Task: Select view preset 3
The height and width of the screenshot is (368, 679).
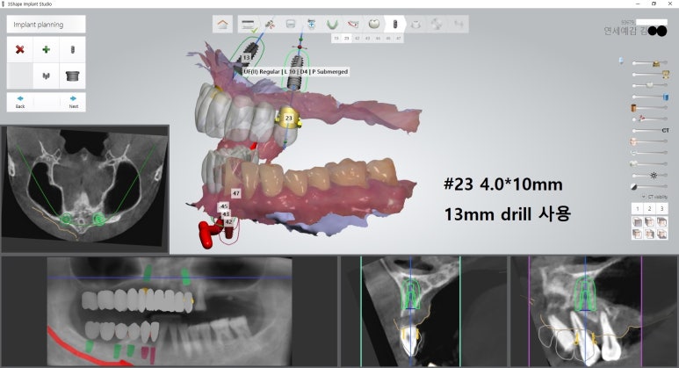Action: click(x=661, y=208)
